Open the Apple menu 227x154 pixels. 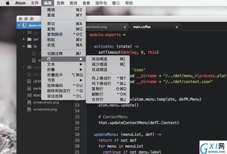coord(8,3)
